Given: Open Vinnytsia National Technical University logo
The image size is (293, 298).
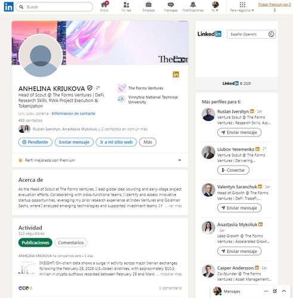Looking at the screenshot, I should (121, 99).
